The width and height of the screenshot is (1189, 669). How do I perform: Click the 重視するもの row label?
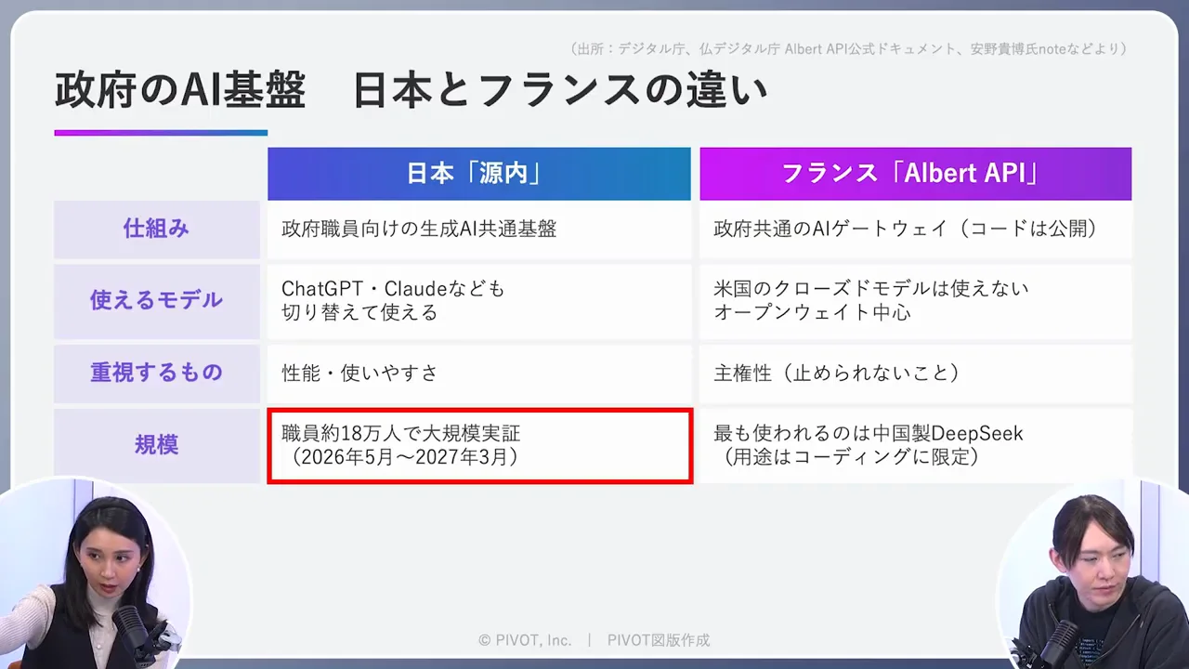click(x=156, y=373)
